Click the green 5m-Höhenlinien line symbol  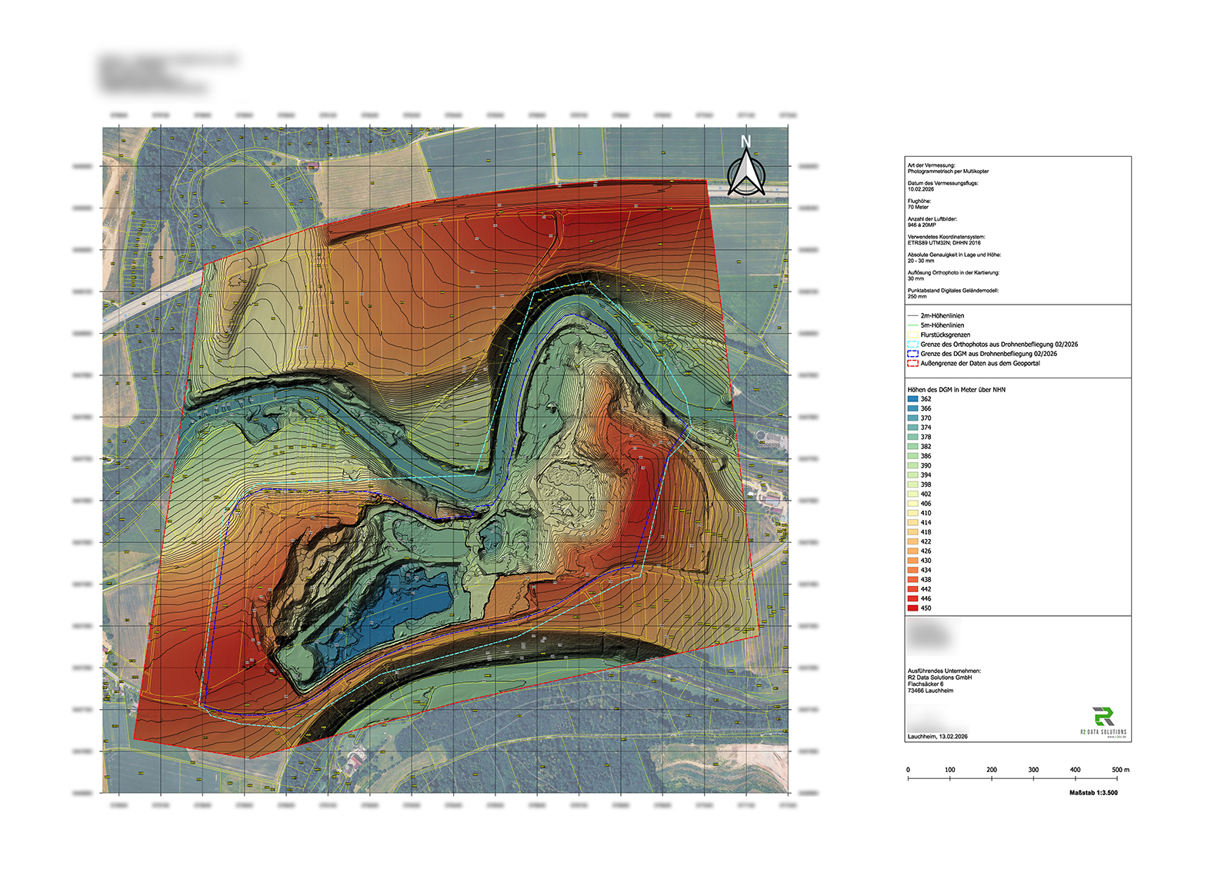pyautogui.click(x=912, y=325)
